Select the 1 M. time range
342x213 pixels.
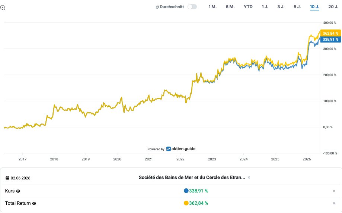point(212,7)
